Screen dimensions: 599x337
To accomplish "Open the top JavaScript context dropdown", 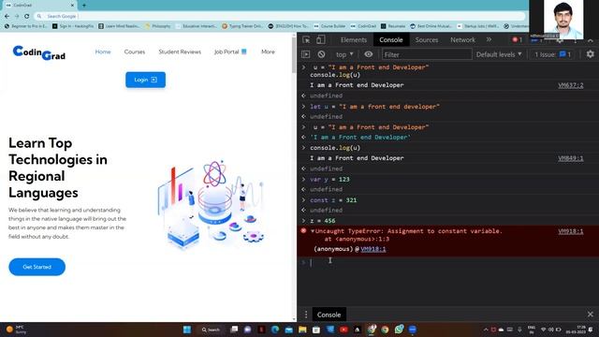I will click(344, 54).
